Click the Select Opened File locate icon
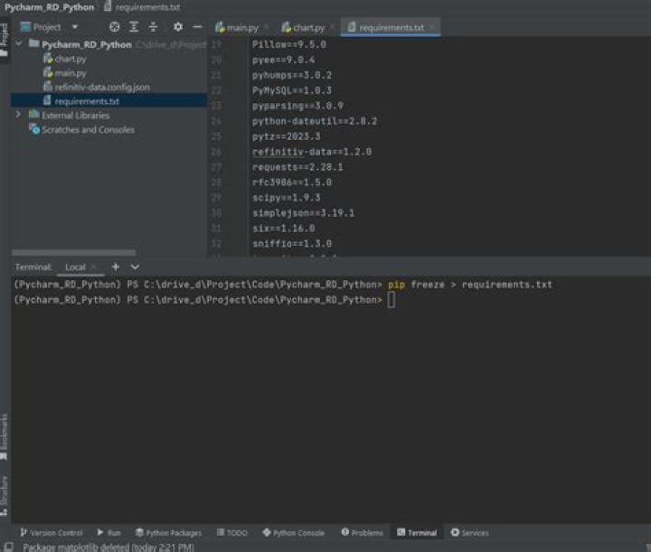 point(114,27)
